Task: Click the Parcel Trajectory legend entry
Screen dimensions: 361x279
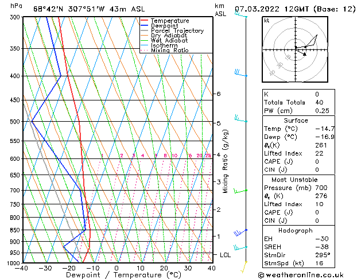Action: 172,30
